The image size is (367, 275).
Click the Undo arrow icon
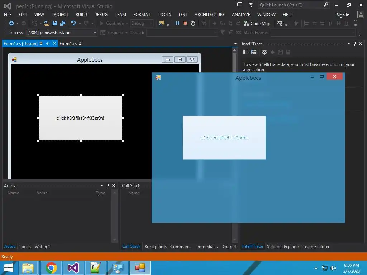[73, 23]
